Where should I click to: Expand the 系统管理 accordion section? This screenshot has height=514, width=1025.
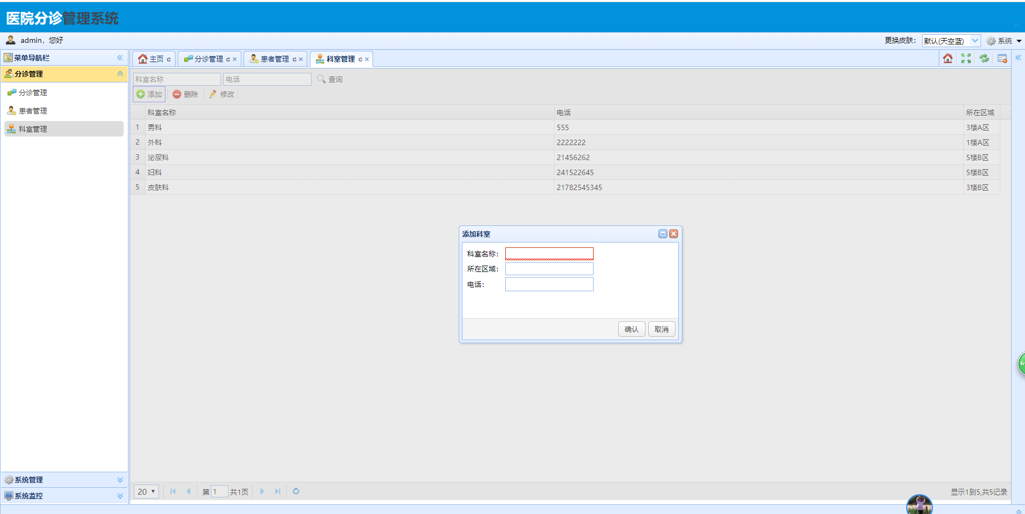tap(120, 480)
